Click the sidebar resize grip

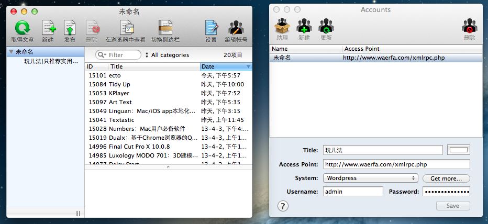tap(77, 214)
